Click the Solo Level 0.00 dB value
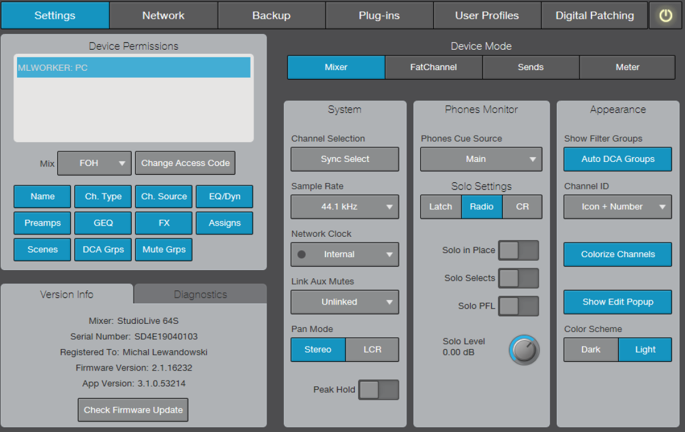The width and height of the screenshot is (685, 432). (458, 352)
